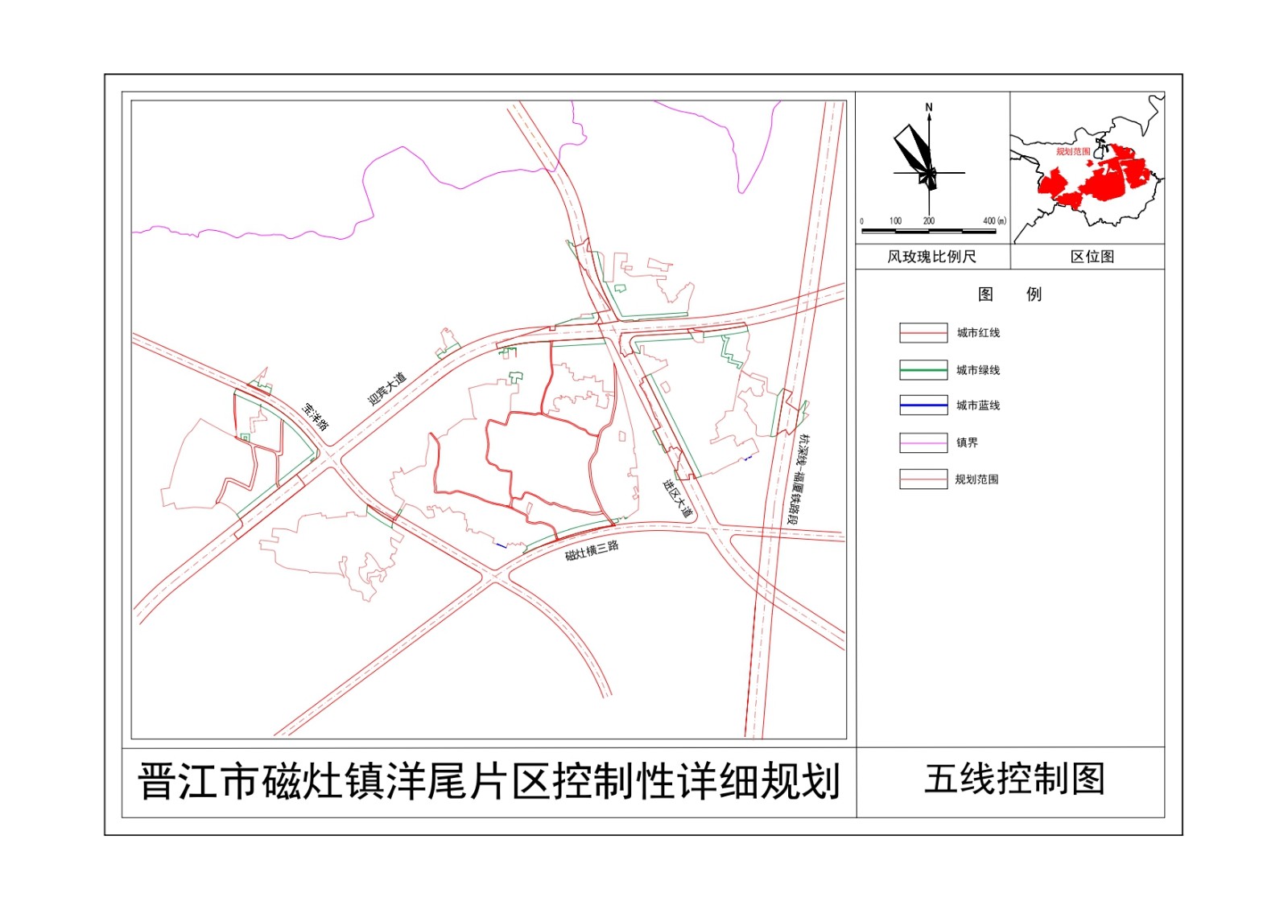
Task: Click the 五线控制图 title block
Action: point(1014,779)
